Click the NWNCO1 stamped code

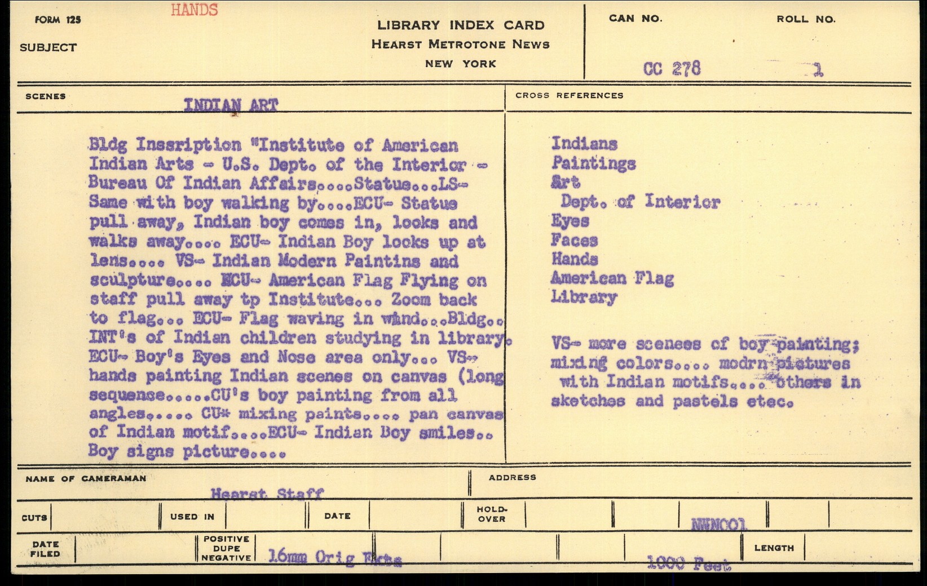(719, 525)
